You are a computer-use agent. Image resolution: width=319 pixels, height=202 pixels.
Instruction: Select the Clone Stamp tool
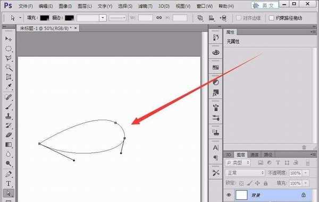9,116
